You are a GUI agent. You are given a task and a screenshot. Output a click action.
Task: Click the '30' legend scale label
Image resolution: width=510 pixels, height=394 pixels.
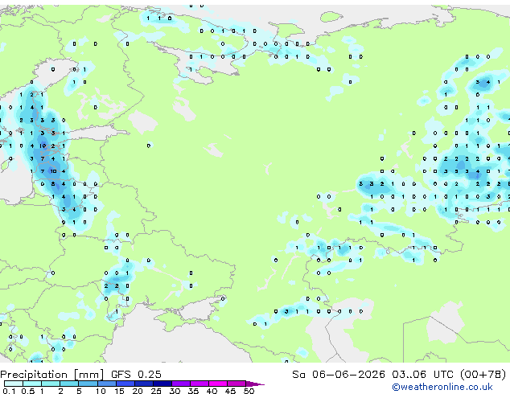175,391
